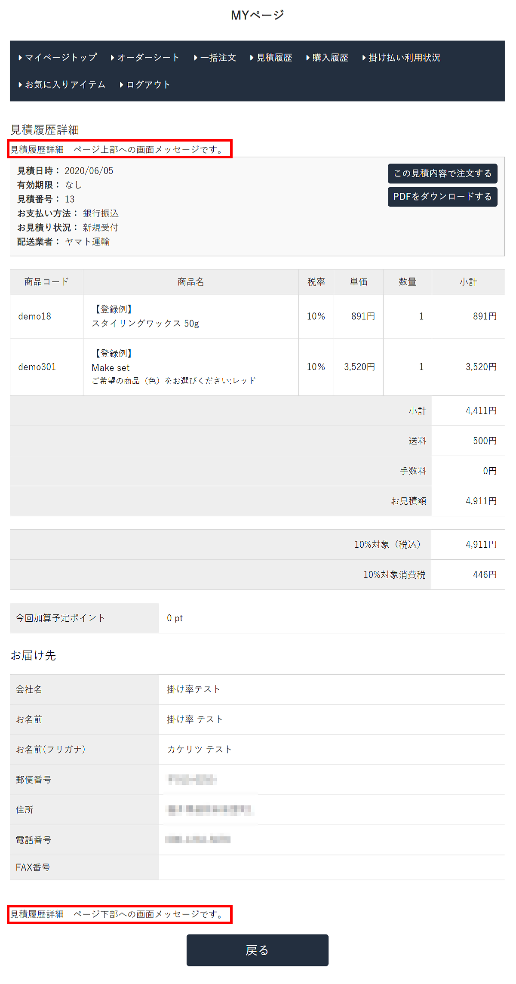Image resolution: width=516 pixels, height=984 pixels.
Task: Click the 商品コード column header
Action: (x=46, y=282)
